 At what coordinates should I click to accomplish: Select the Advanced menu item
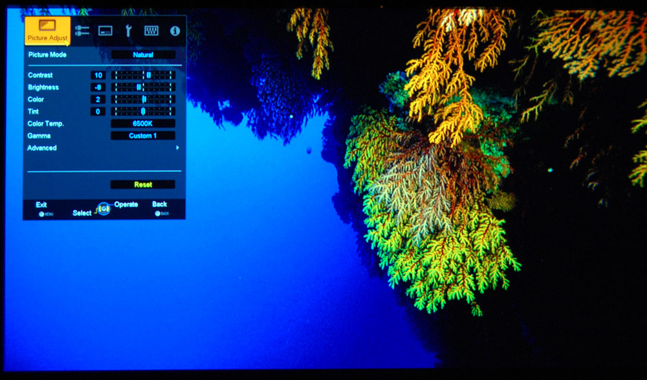click(42, 148)
